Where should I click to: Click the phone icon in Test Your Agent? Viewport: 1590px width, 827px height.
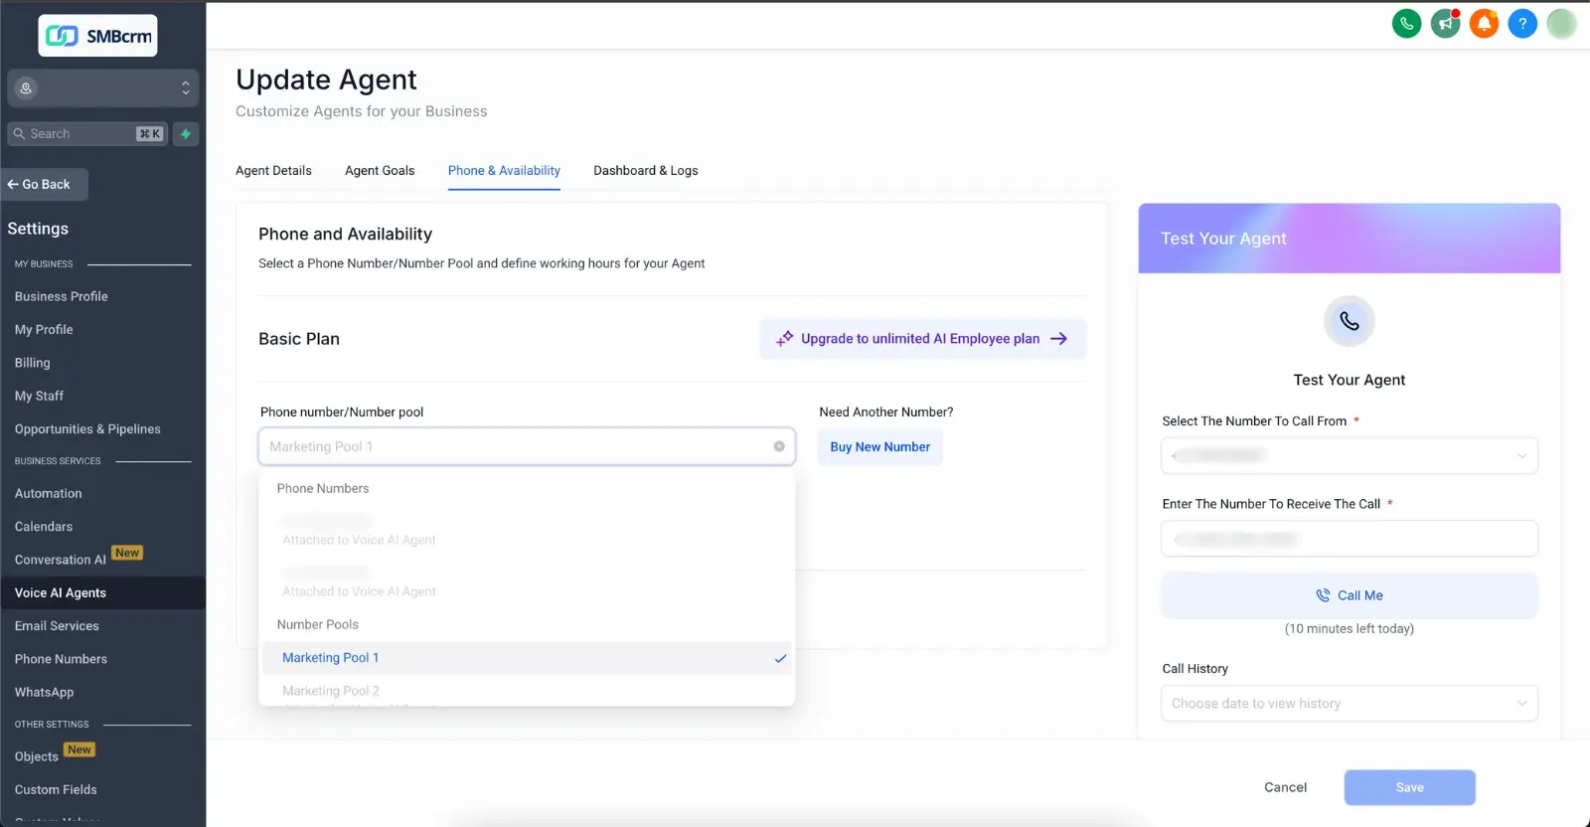1350,321
